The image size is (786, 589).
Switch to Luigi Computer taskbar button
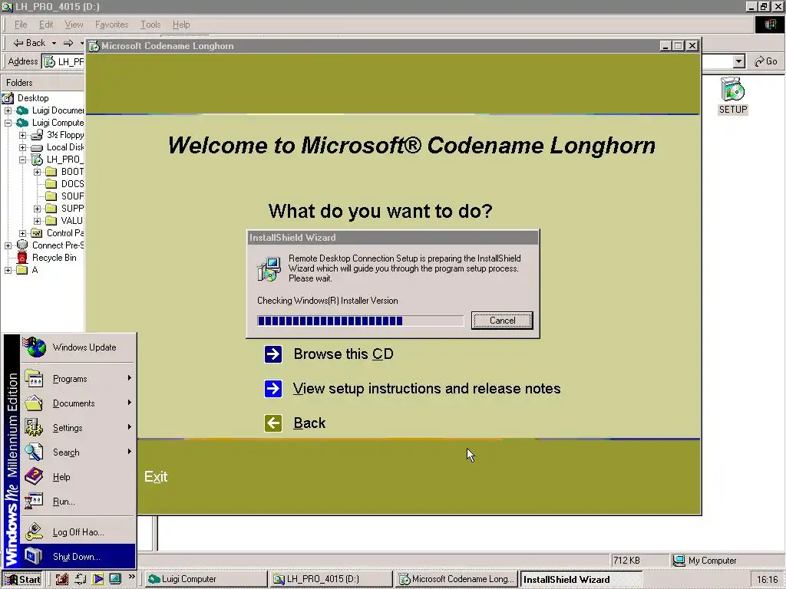(206, 579)
